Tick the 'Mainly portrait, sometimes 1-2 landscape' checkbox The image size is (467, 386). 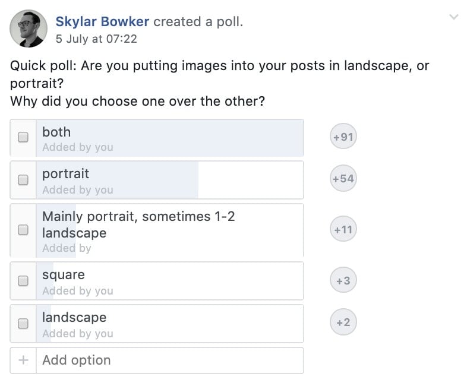tap(23, 230)
